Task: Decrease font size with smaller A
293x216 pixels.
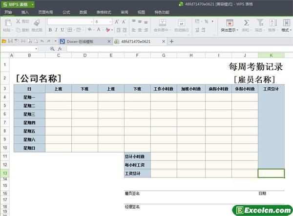Action: pos(124,22)
